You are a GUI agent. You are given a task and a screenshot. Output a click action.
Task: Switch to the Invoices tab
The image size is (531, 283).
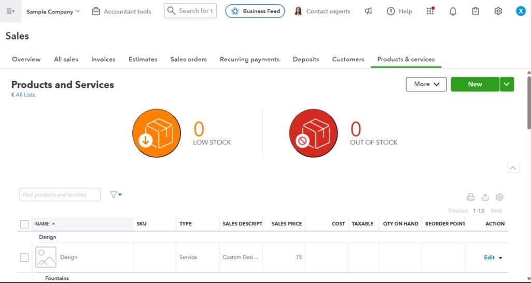[x=103, y=59]
